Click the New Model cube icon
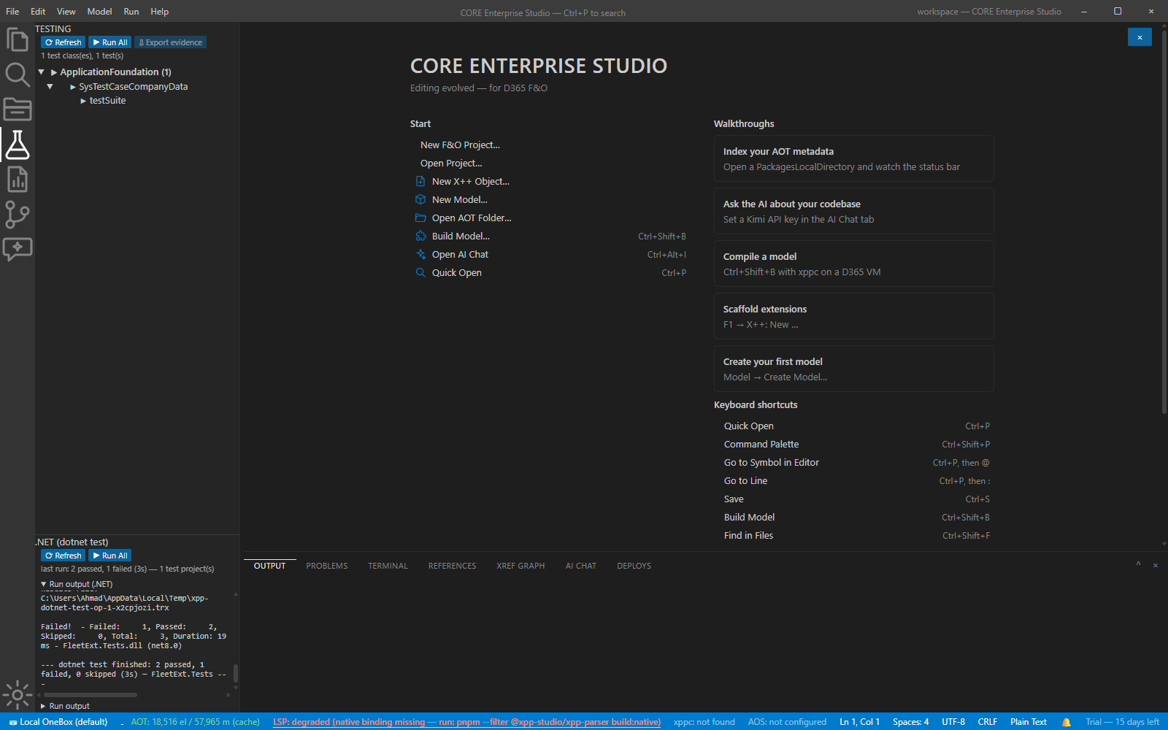 coord(420,199)
